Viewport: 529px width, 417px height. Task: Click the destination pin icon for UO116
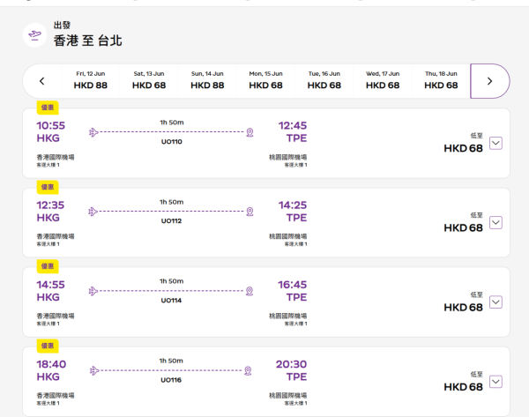(x=248, y=371)
